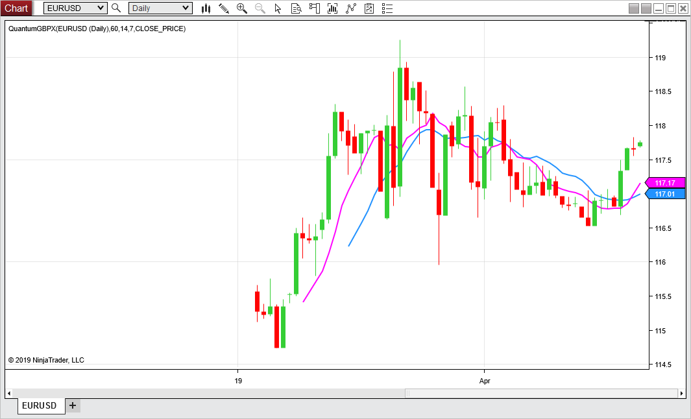
Task: Click the first gray window link button
Action: [x=634, y=8]
